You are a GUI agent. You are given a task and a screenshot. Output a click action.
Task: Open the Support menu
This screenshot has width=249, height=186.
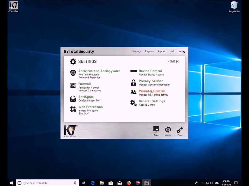pos(162,51)
